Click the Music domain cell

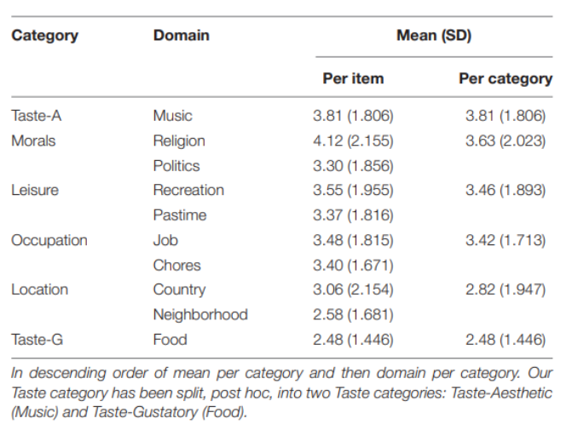[x=172, y=116]
